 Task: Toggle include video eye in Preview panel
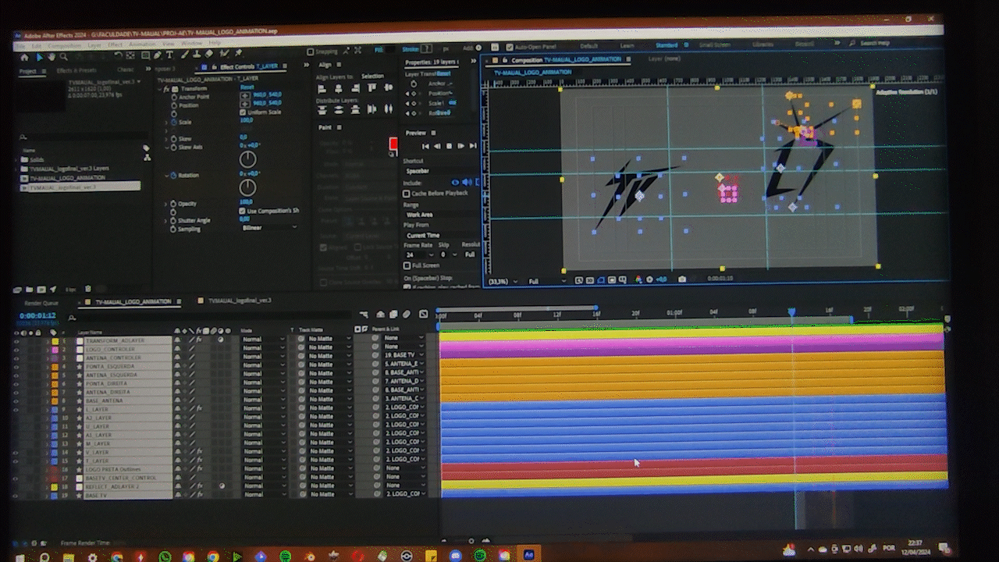pyautogui.click(x=456, y=182)
